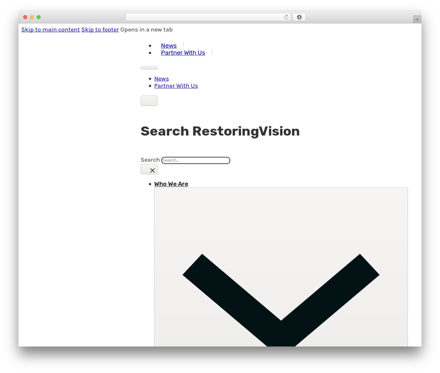
Task: Click the browser reload icon
Action: 286,17
